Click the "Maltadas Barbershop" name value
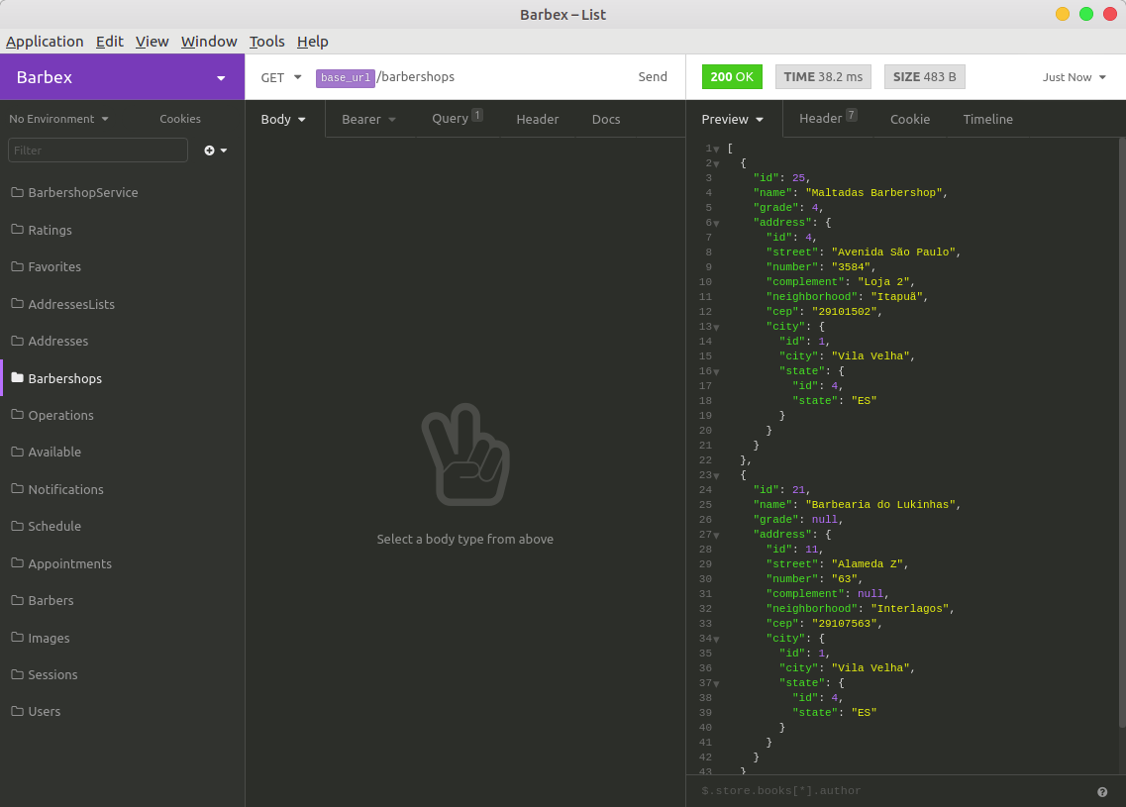 pos(873,192)
